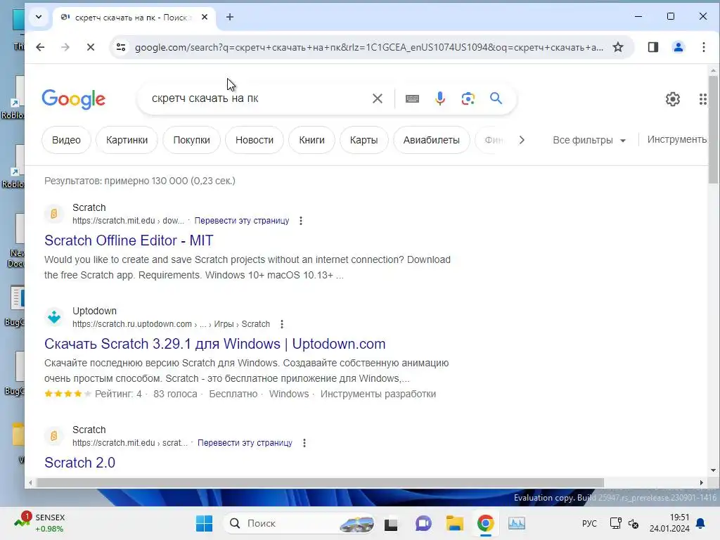Viewport: 720px width, 540px height.
Task: Click the Google logo
Action: pyautogui.click(x=73, y=98)
